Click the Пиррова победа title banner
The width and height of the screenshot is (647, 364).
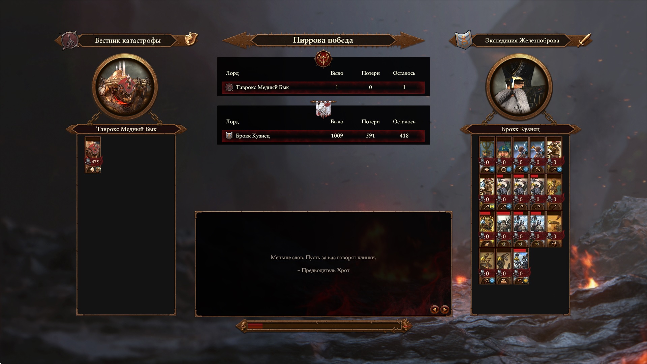pyautogui.click(x=323, y=40)
